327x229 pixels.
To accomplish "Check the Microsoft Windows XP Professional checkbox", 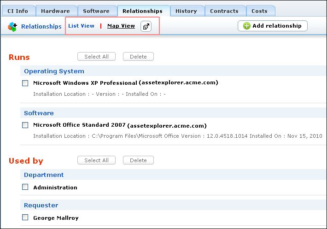I will click(x=25, y=83).
